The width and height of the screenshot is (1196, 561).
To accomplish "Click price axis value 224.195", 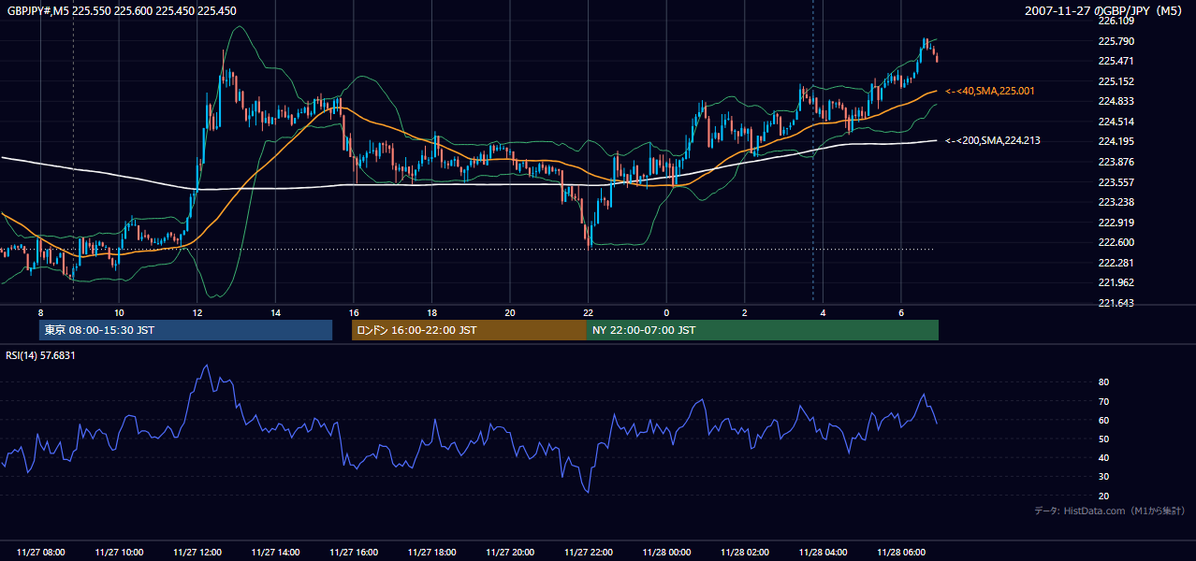I will point(1116,141).
